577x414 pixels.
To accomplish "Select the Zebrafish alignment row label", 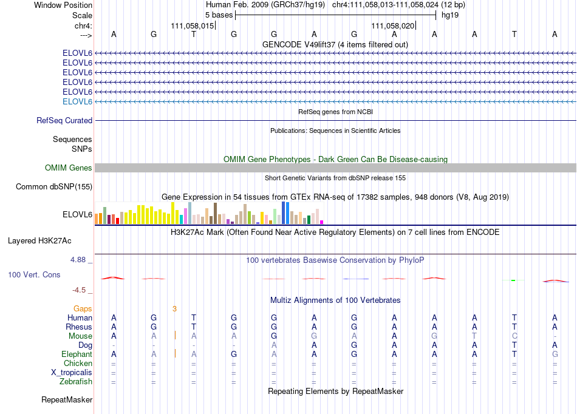I will point(76,382).
